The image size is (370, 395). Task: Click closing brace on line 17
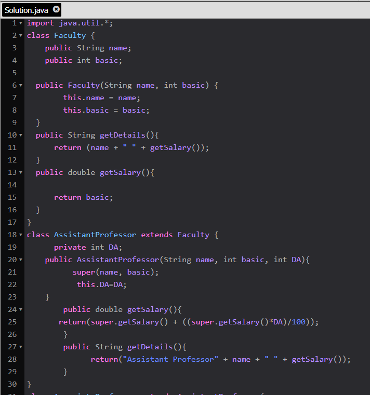[29, 223]
